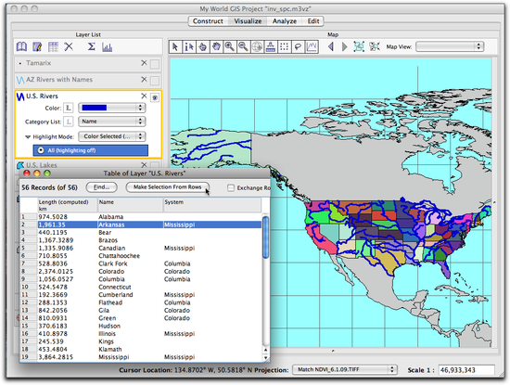Click the zoom to selection icon
This screenshot has width=510, height=385.
pos(375,46)
